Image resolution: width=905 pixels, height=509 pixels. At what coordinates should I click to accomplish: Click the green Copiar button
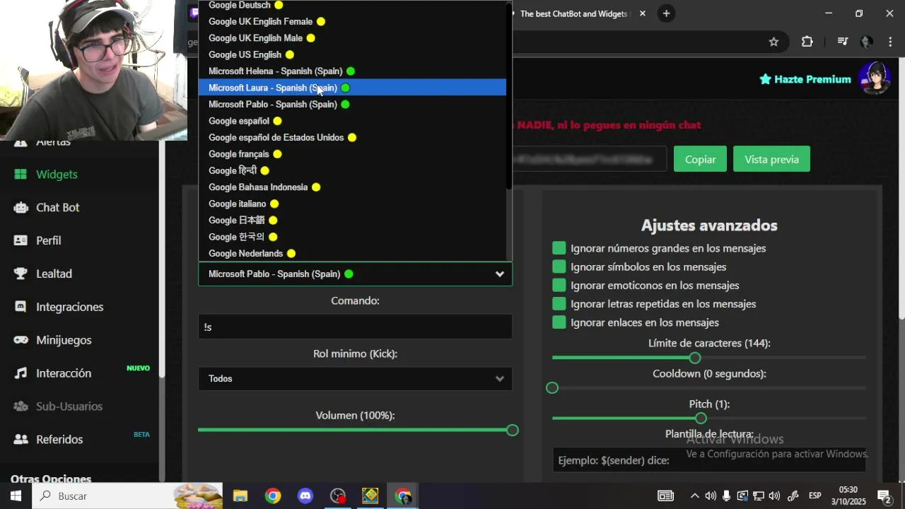[700, 159]
